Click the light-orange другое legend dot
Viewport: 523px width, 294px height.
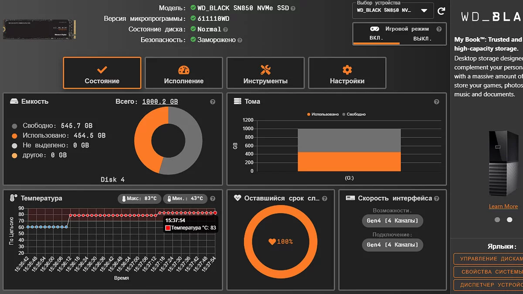tap(15, 155)
